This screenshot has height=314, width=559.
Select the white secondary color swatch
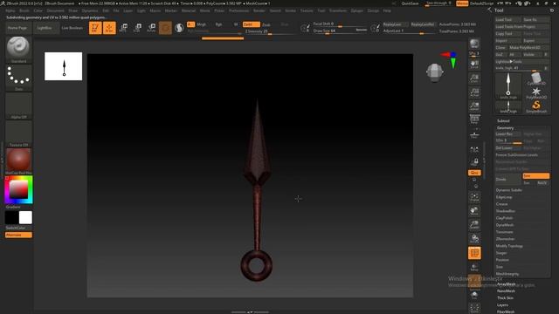(25, 217)
